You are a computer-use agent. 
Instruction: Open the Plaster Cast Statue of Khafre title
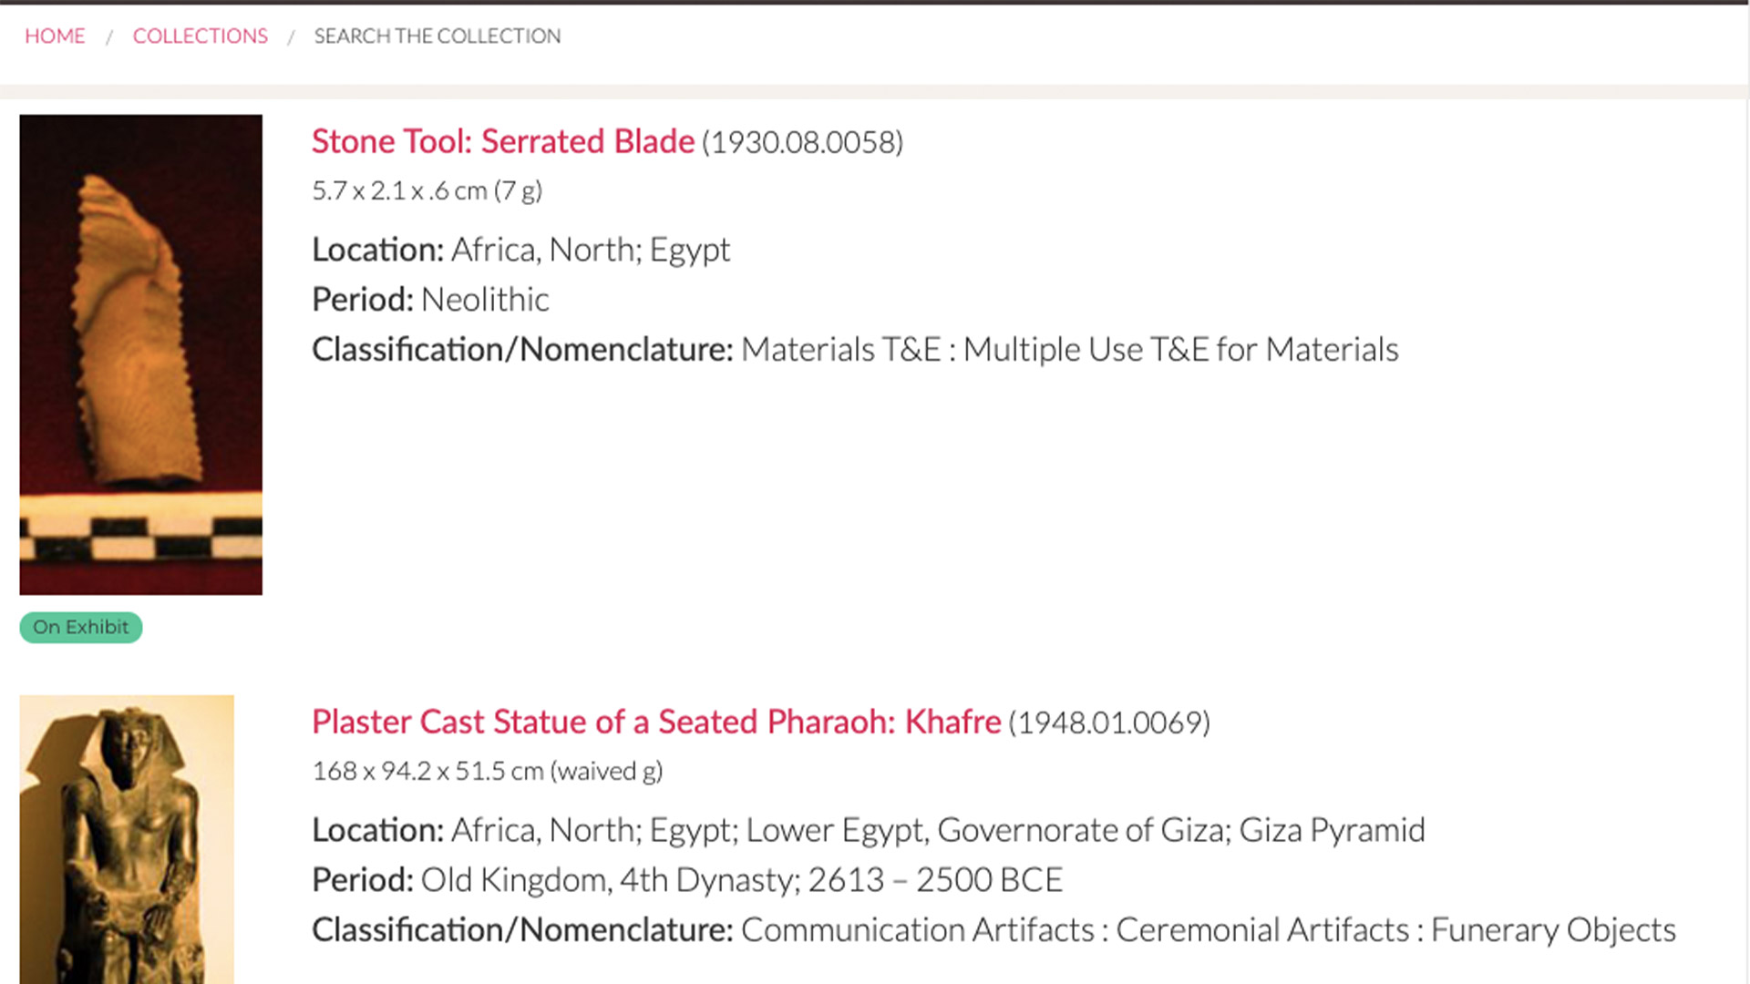pos(656,722)
